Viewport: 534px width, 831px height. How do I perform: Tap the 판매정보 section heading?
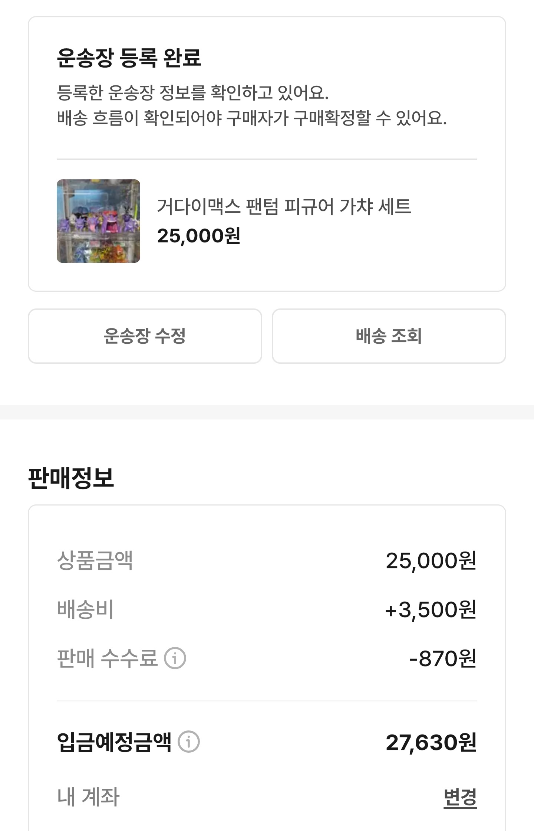click(71, 478)
